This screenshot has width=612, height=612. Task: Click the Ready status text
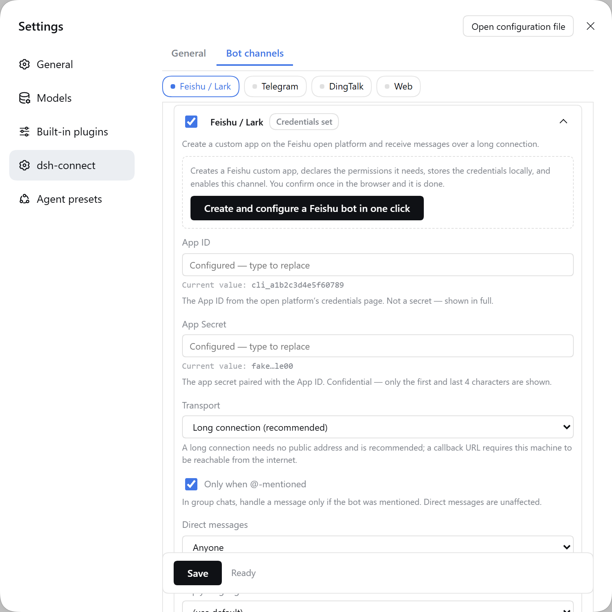[243, 573]
